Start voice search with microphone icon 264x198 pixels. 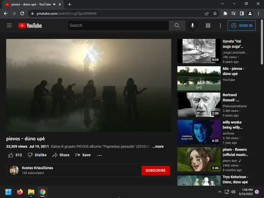coord(192,26)
